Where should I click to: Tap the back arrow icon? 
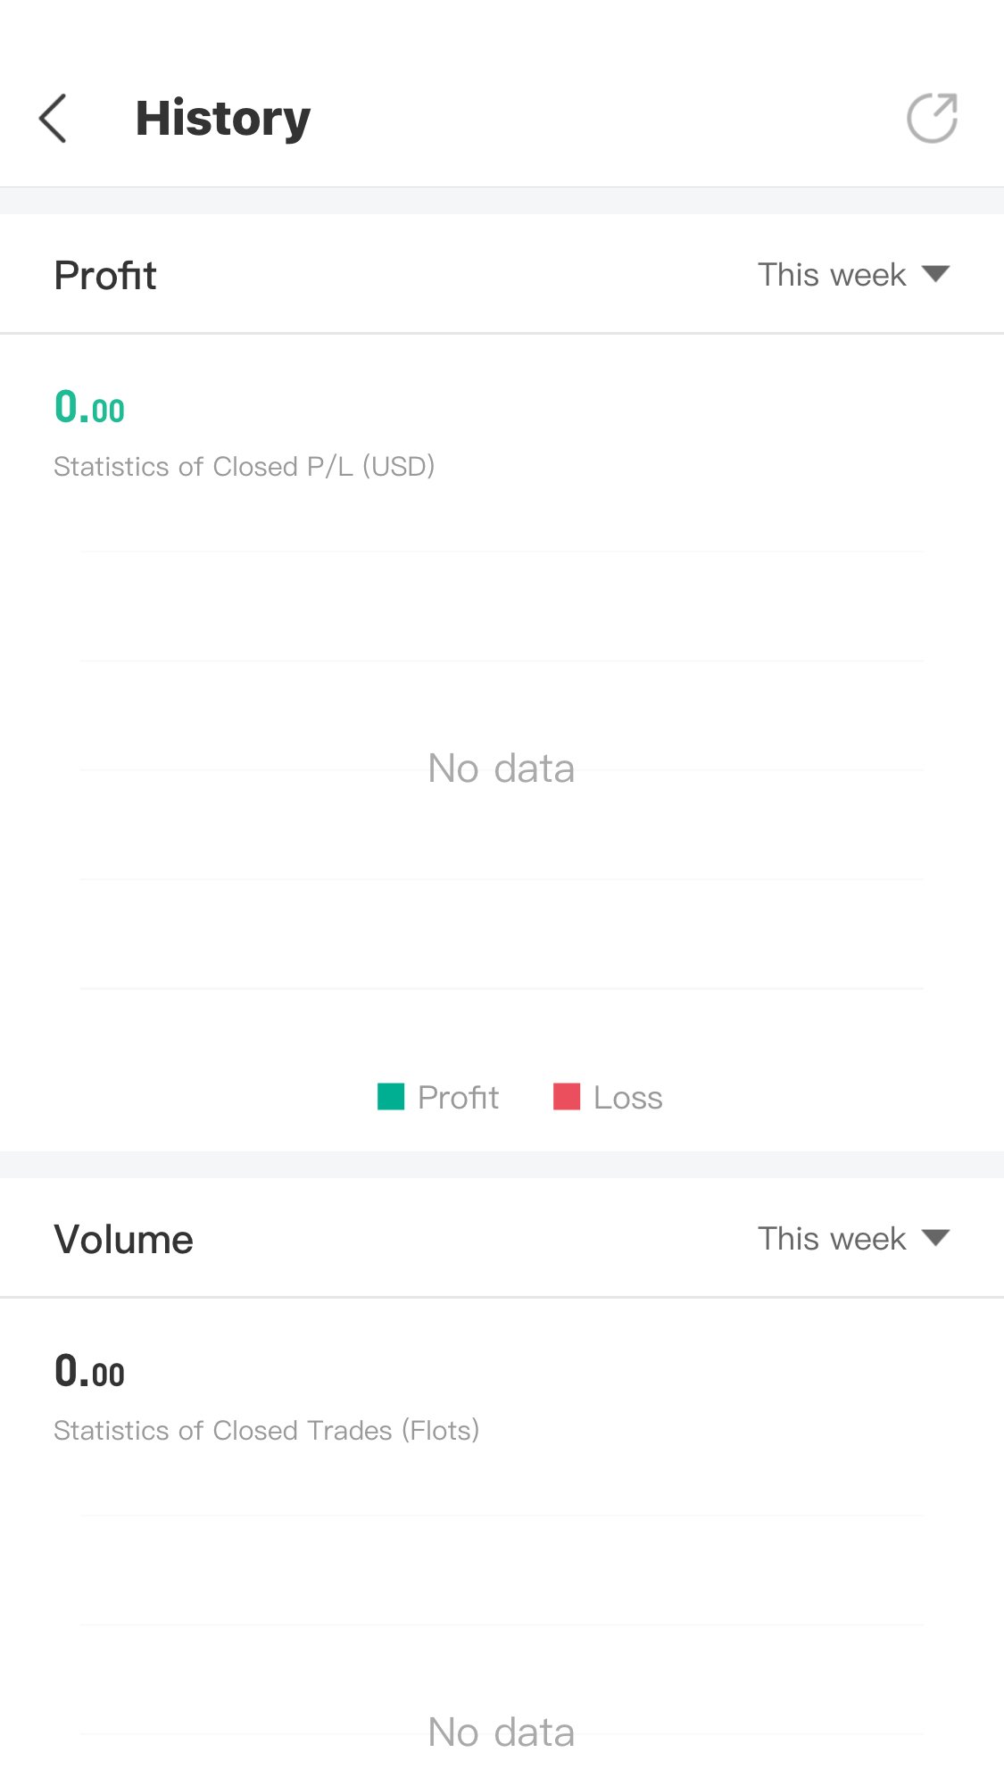pos(53,118)
